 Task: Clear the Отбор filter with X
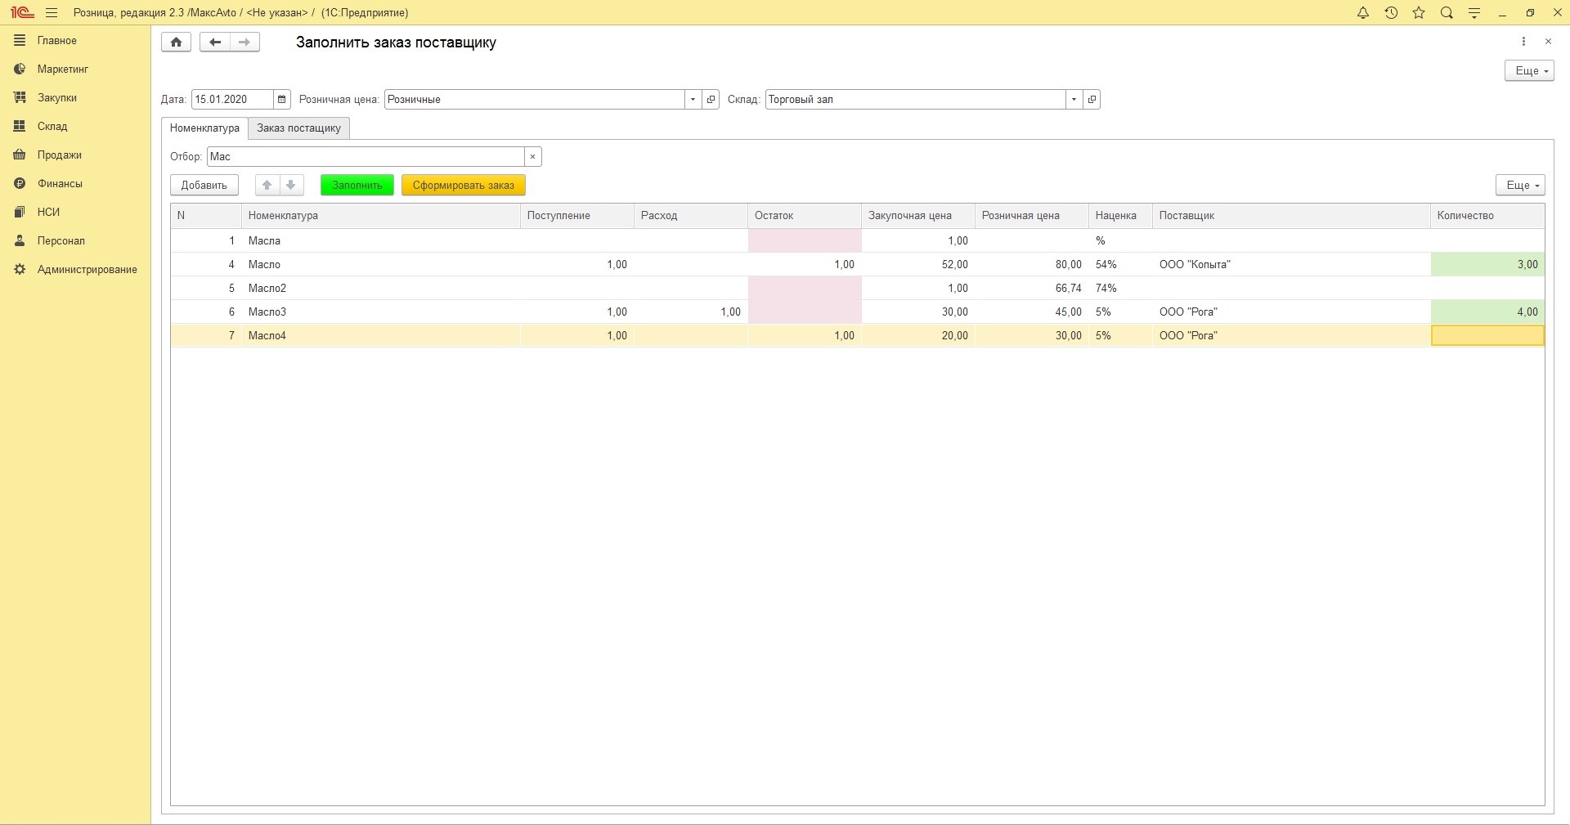(532, 157)
